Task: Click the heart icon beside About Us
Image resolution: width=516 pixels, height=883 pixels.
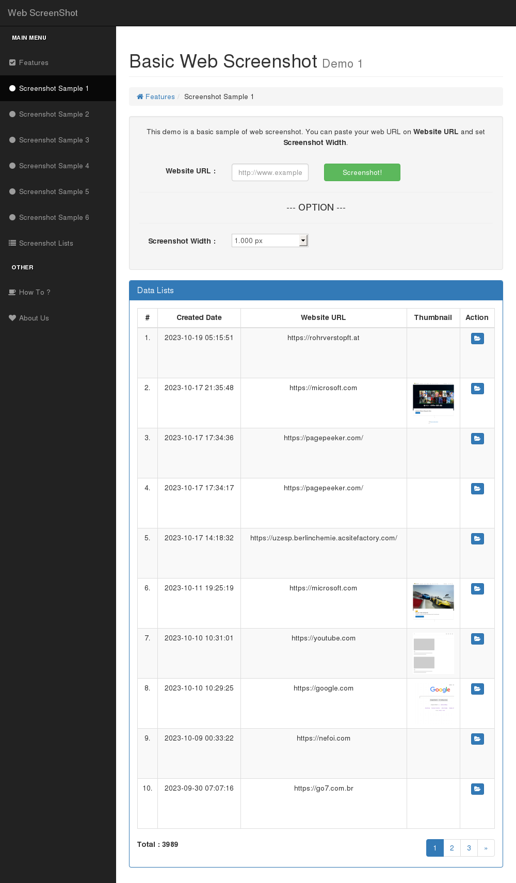Action: pos(12,318)
